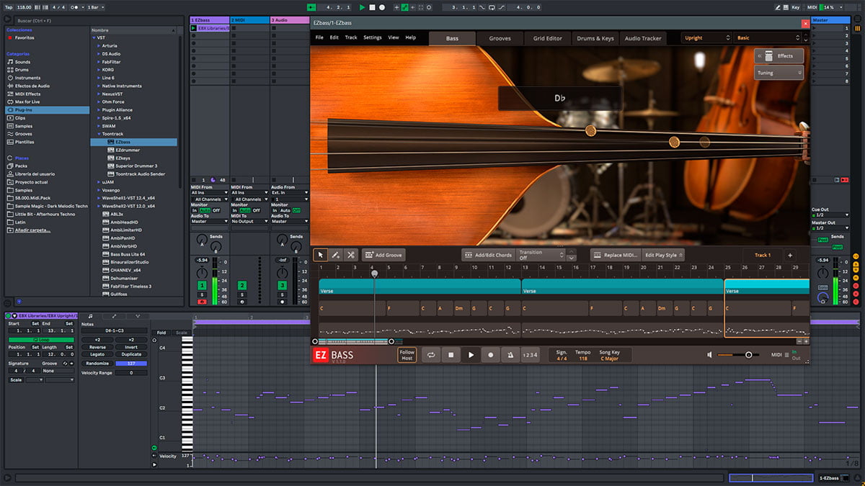The height and width of the screenshot is (486, 865).
Task: Click the EZbass volume speaker icon
Action: pos(710,355)
